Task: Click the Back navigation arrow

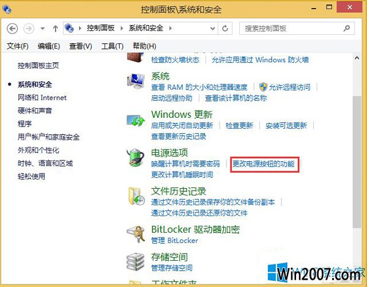Action: [12, 29]
